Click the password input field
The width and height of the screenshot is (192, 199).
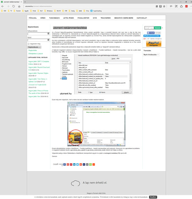(x=38, y=40)
